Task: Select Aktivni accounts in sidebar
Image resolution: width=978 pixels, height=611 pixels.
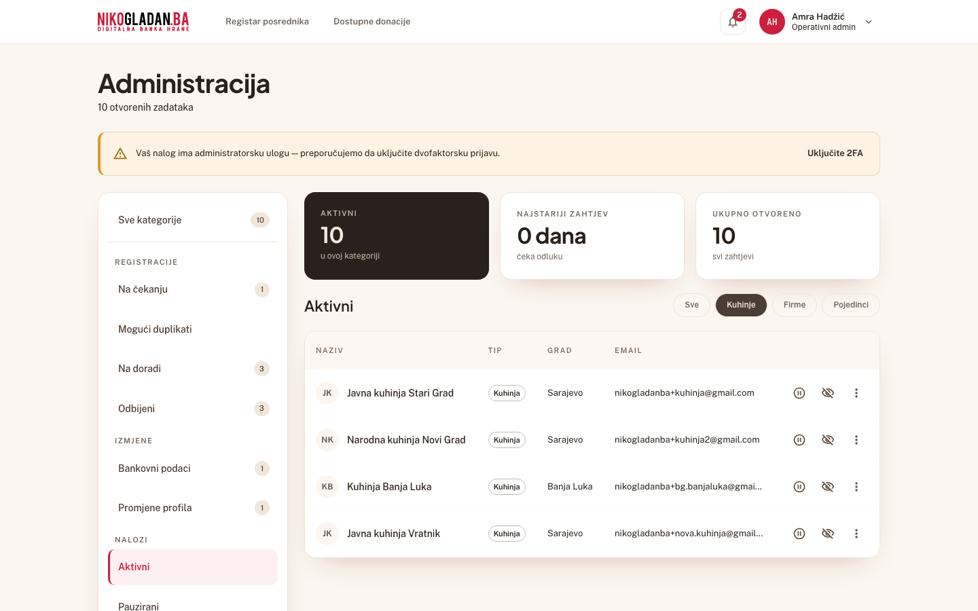Action: pyautogui.click(x=193, y=567)
